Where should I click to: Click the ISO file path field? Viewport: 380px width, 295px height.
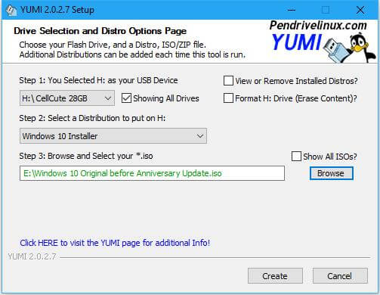[x=152, y=173]
